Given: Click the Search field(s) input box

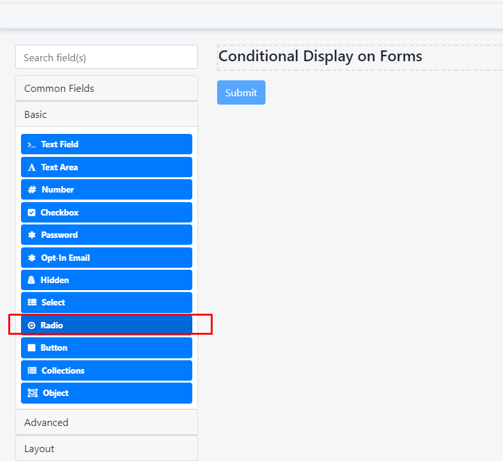Looking at the screenshot, I should [x=106, y=57].
